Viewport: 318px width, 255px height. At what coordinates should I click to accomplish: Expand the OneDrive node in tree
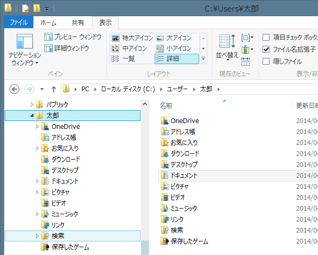37,127
